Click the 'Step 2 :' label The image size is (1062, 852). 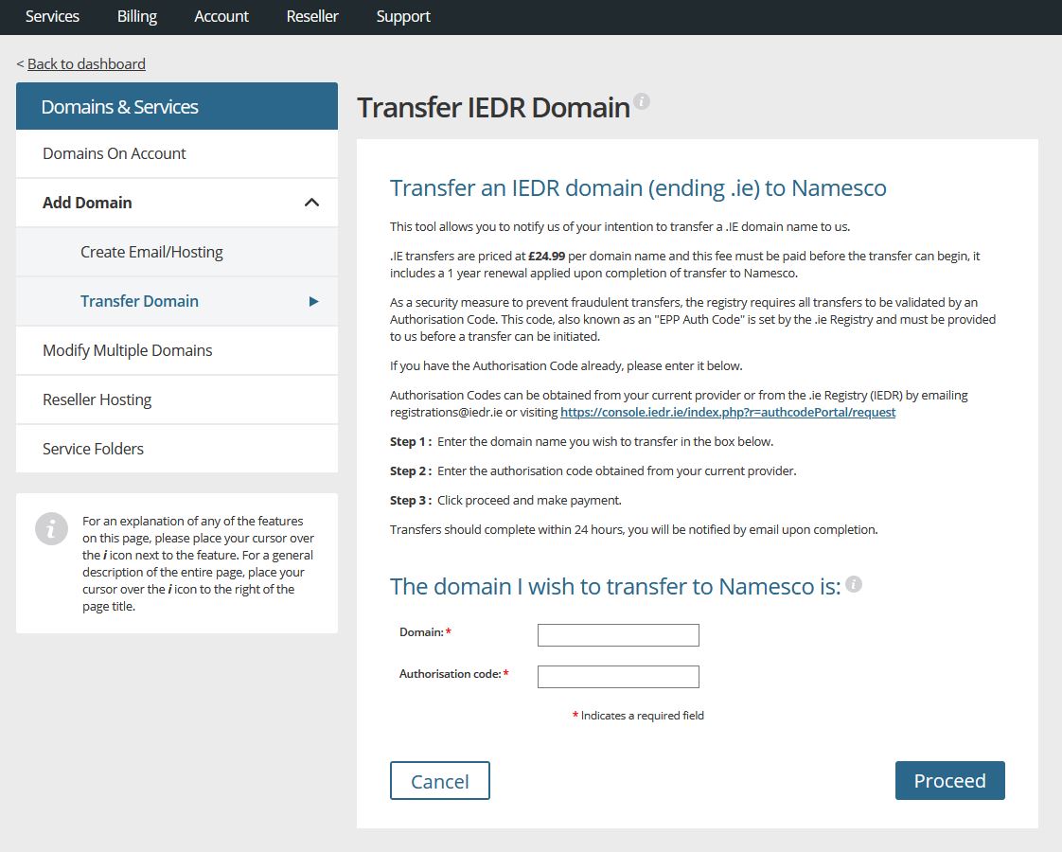411,470
